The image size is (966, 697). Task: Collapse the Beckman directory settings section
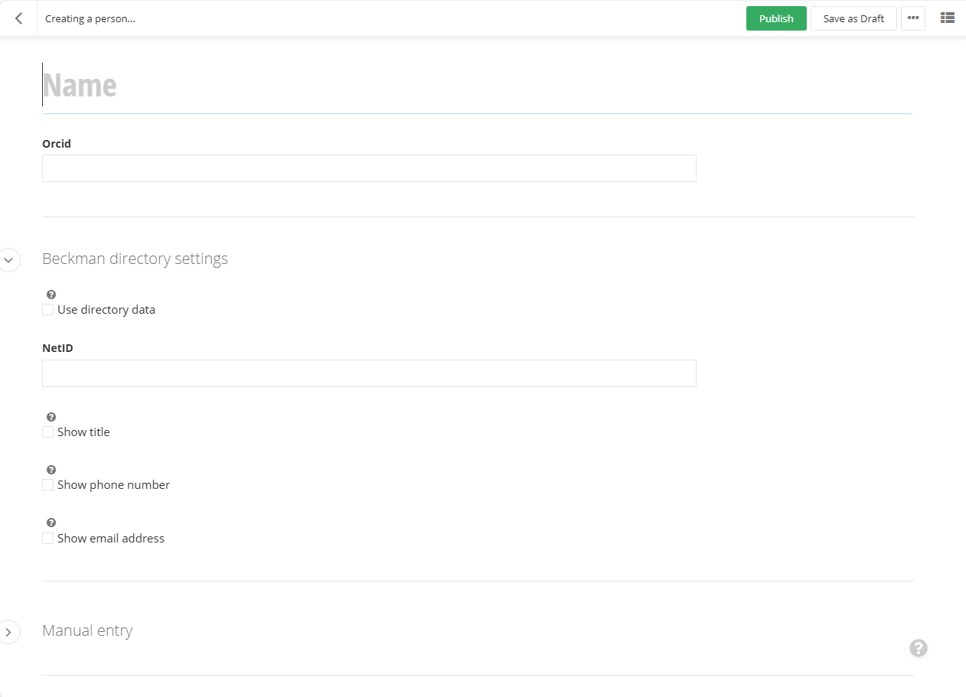pyautogui.click(x=10, y=260)
